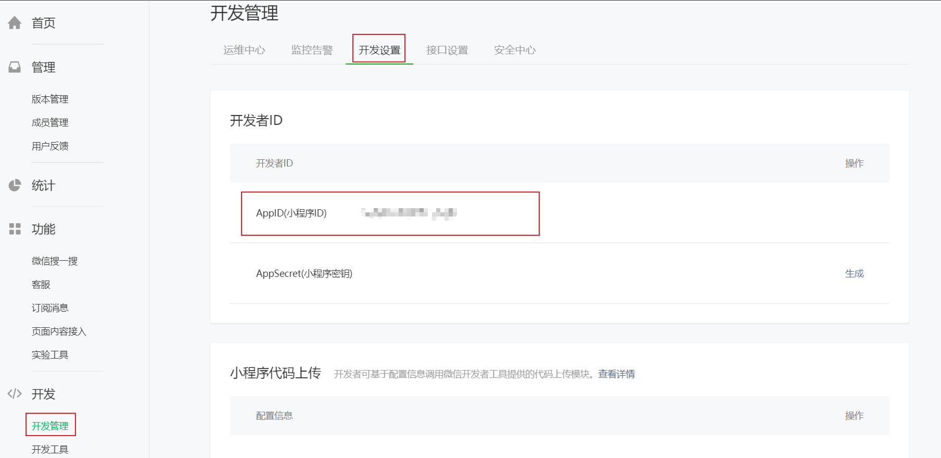The height and width of the screenshot is (458, 941).
Task: Open the 开发 sidebar section
Action: pos(44,394)
